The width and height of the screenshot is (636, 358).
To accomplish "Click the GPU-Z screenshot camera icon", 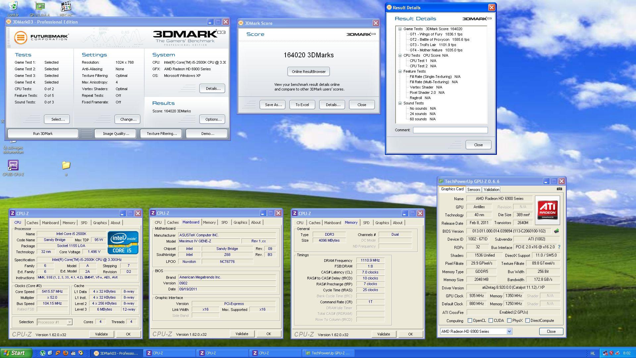I will tap(559, 189).
